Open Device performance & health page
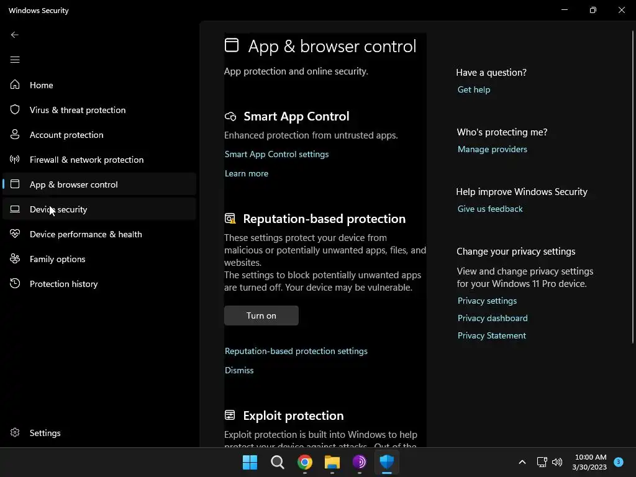The width and height of the screenshot is (636, 477). point(99,234)
